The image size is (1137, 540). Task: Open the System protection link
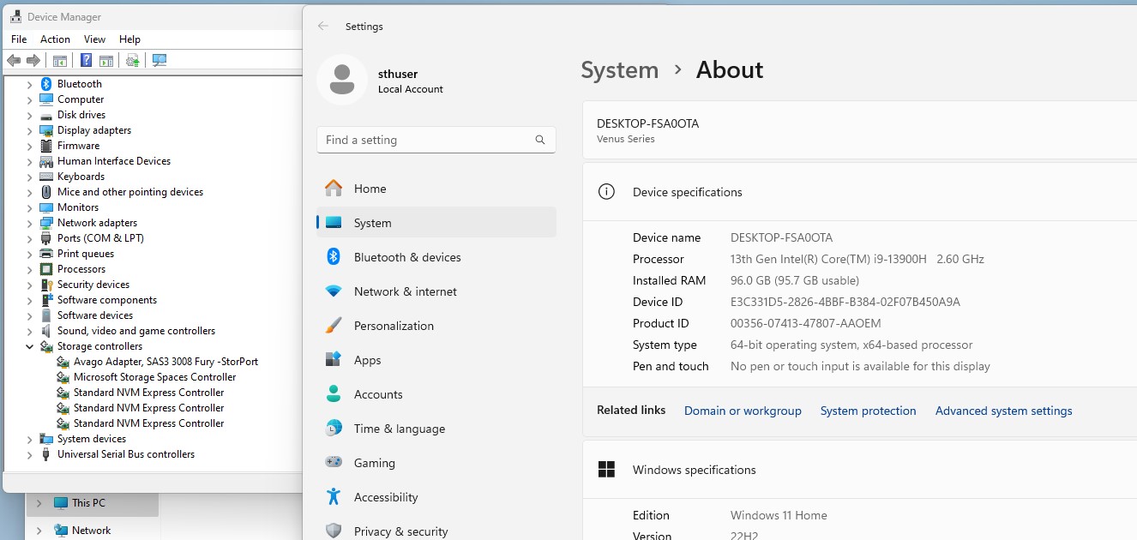pyautogui.click(x=868, y=411)
